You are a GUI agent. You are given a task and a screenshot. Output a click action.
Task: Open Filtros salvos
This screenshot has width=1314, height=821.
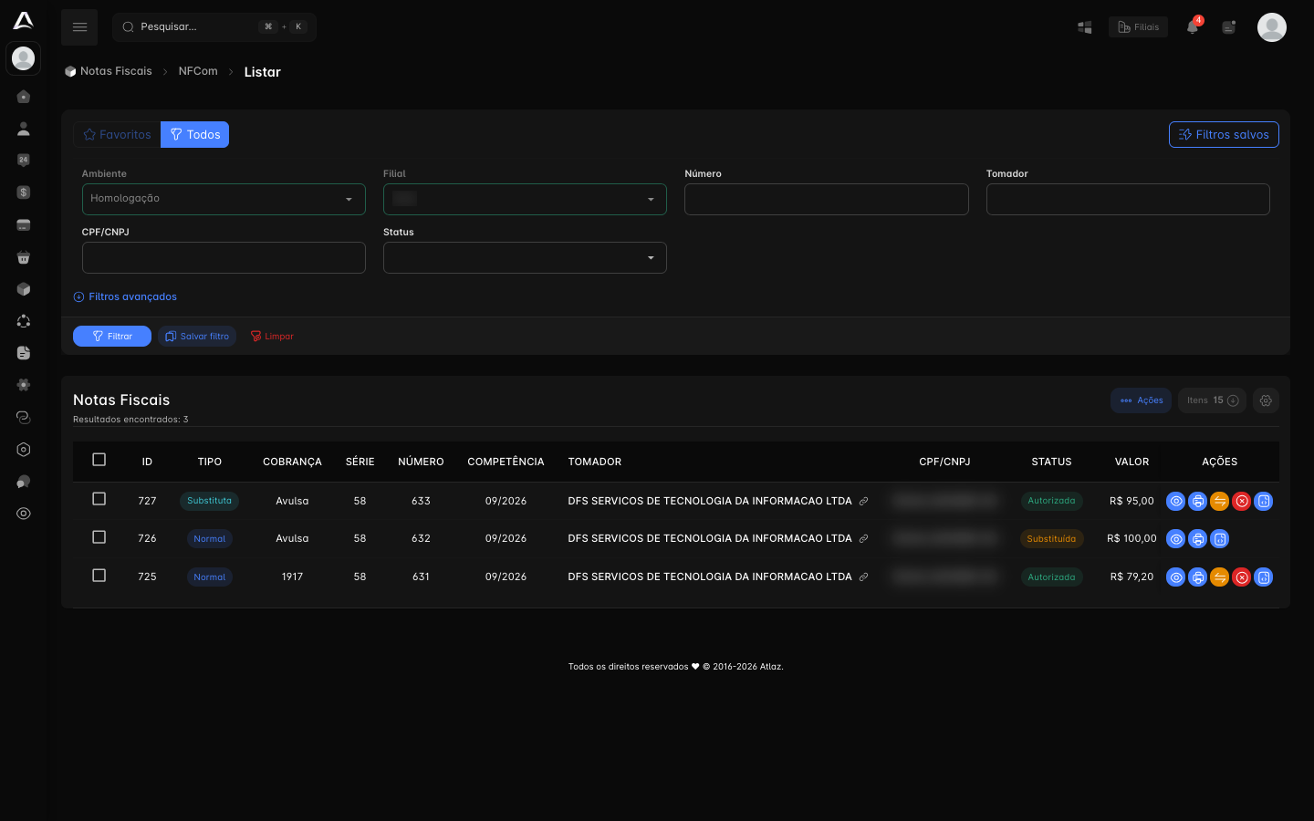[1224, 135]
